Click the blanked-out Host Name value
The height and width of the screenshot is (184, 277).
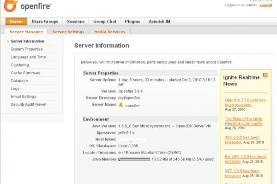point(132,139)
